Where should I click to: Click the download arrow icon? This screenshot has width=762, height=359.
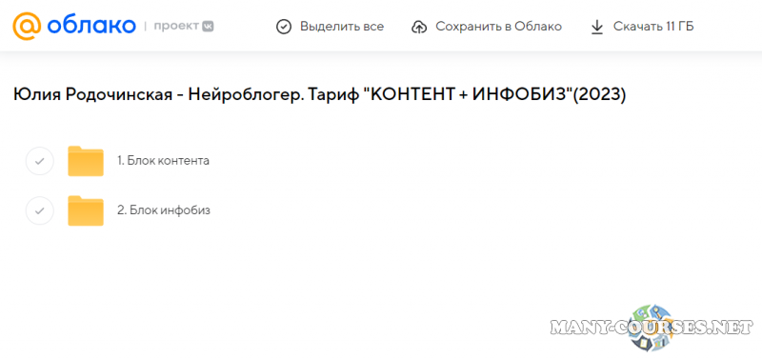click(x=597, y=27)
